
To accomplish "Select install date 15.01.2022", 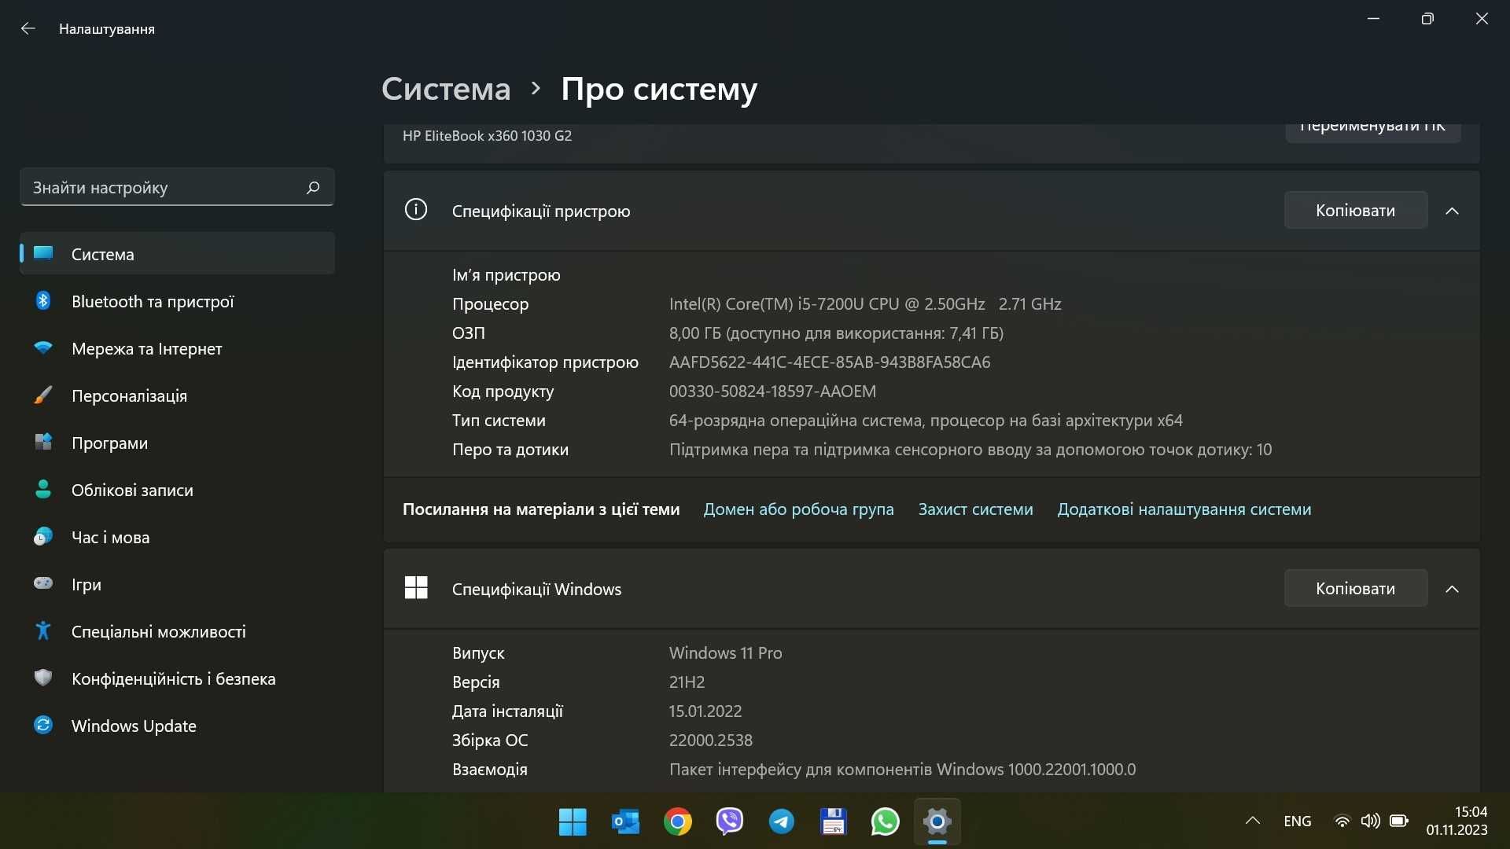I will coord(705,711).
